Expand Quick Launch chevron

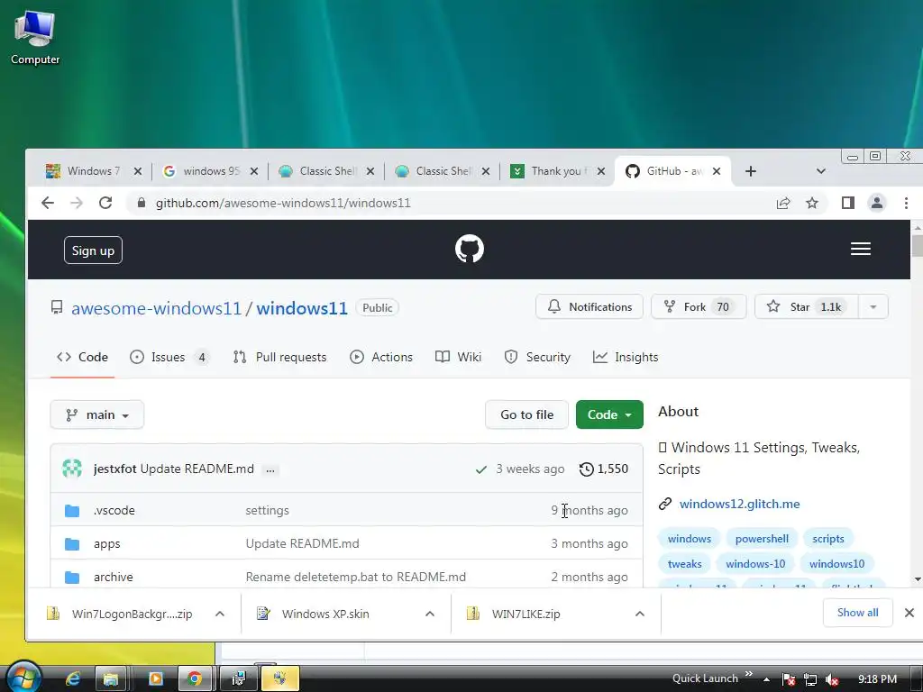click(749, 674)
